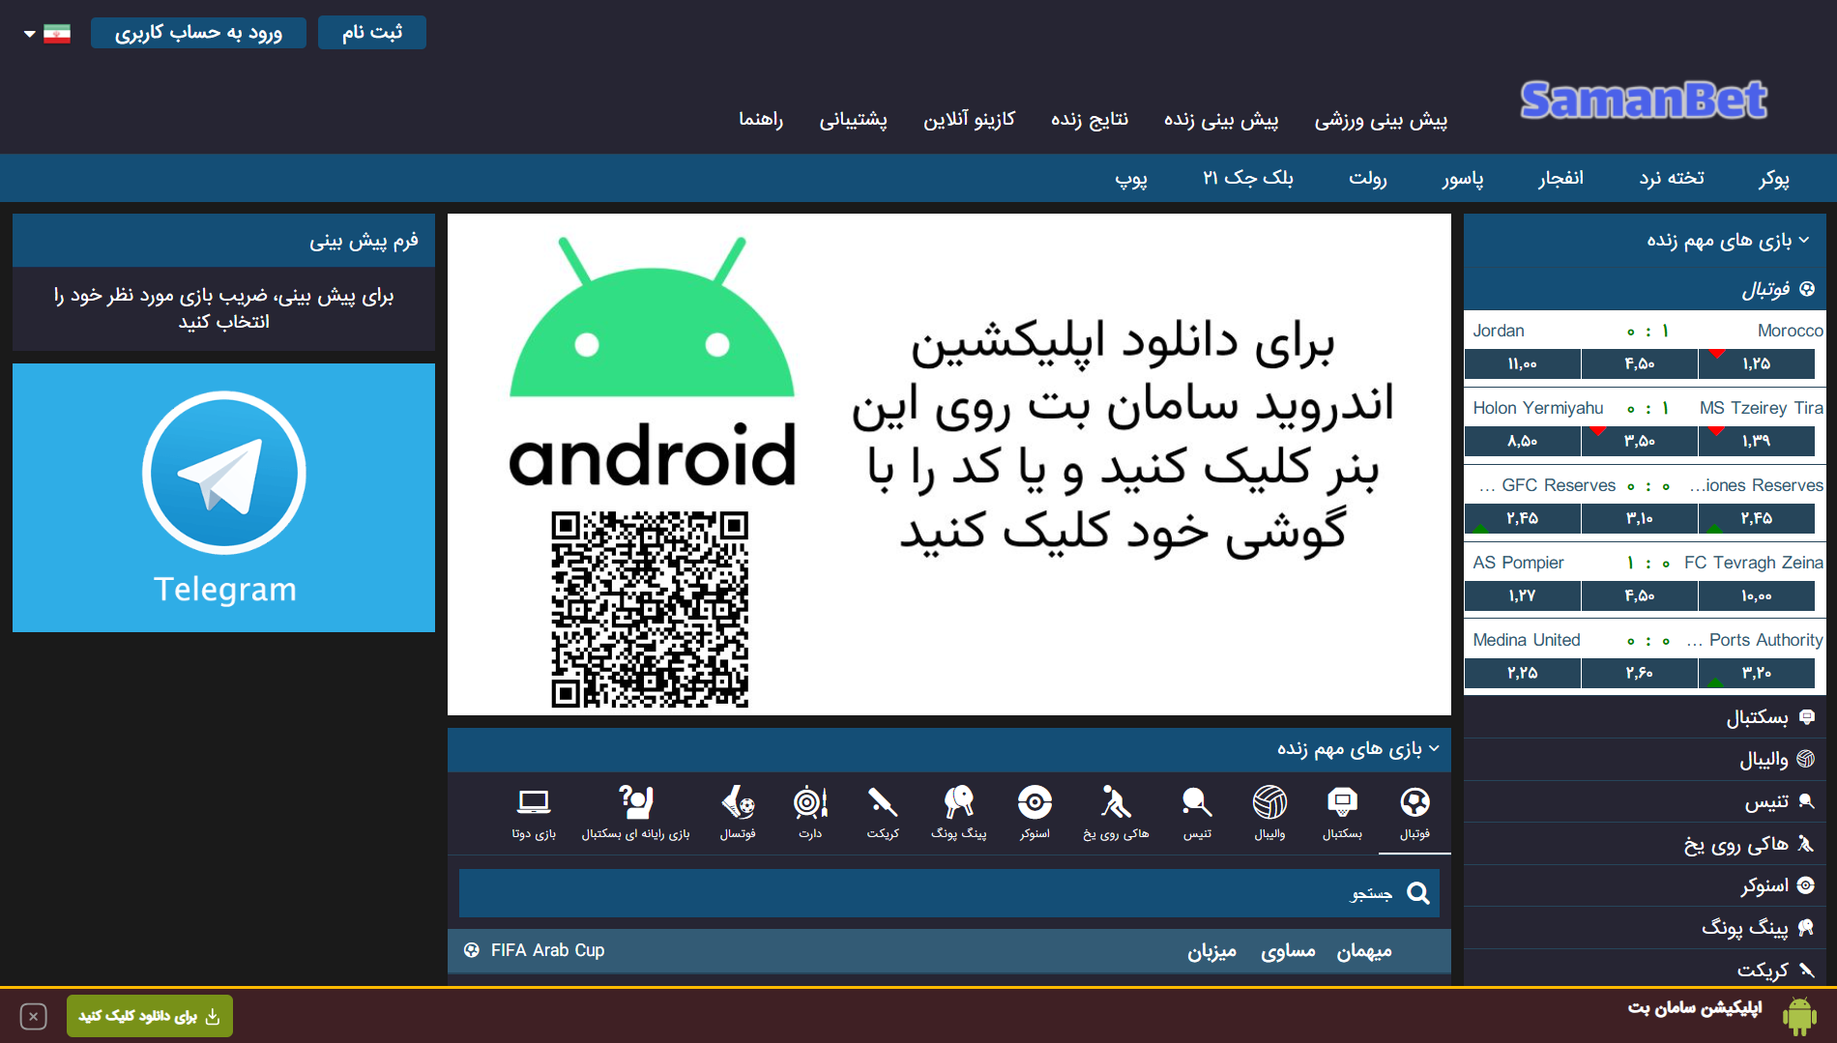This screenshot has width=1837, height=1043.
Task: Select FC Tevragh Zeina odds 10.00
Action: point(1757,595)
